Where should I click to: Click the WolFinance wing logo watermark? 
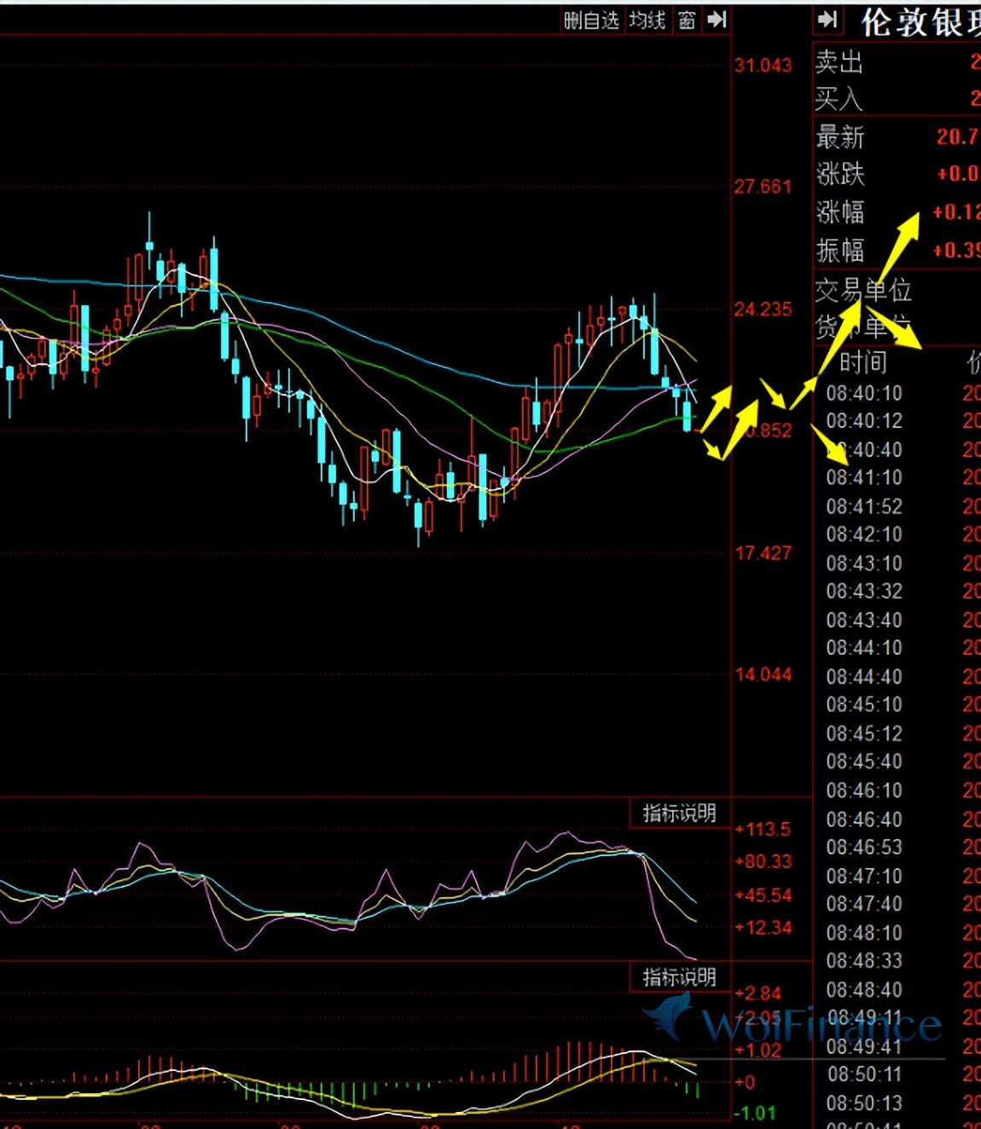(667, 1016)
